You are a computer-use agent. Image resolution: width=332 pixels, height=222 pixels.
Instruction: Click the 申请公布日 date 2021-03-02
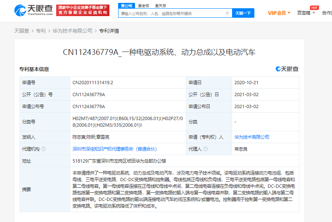pos(246,106)
